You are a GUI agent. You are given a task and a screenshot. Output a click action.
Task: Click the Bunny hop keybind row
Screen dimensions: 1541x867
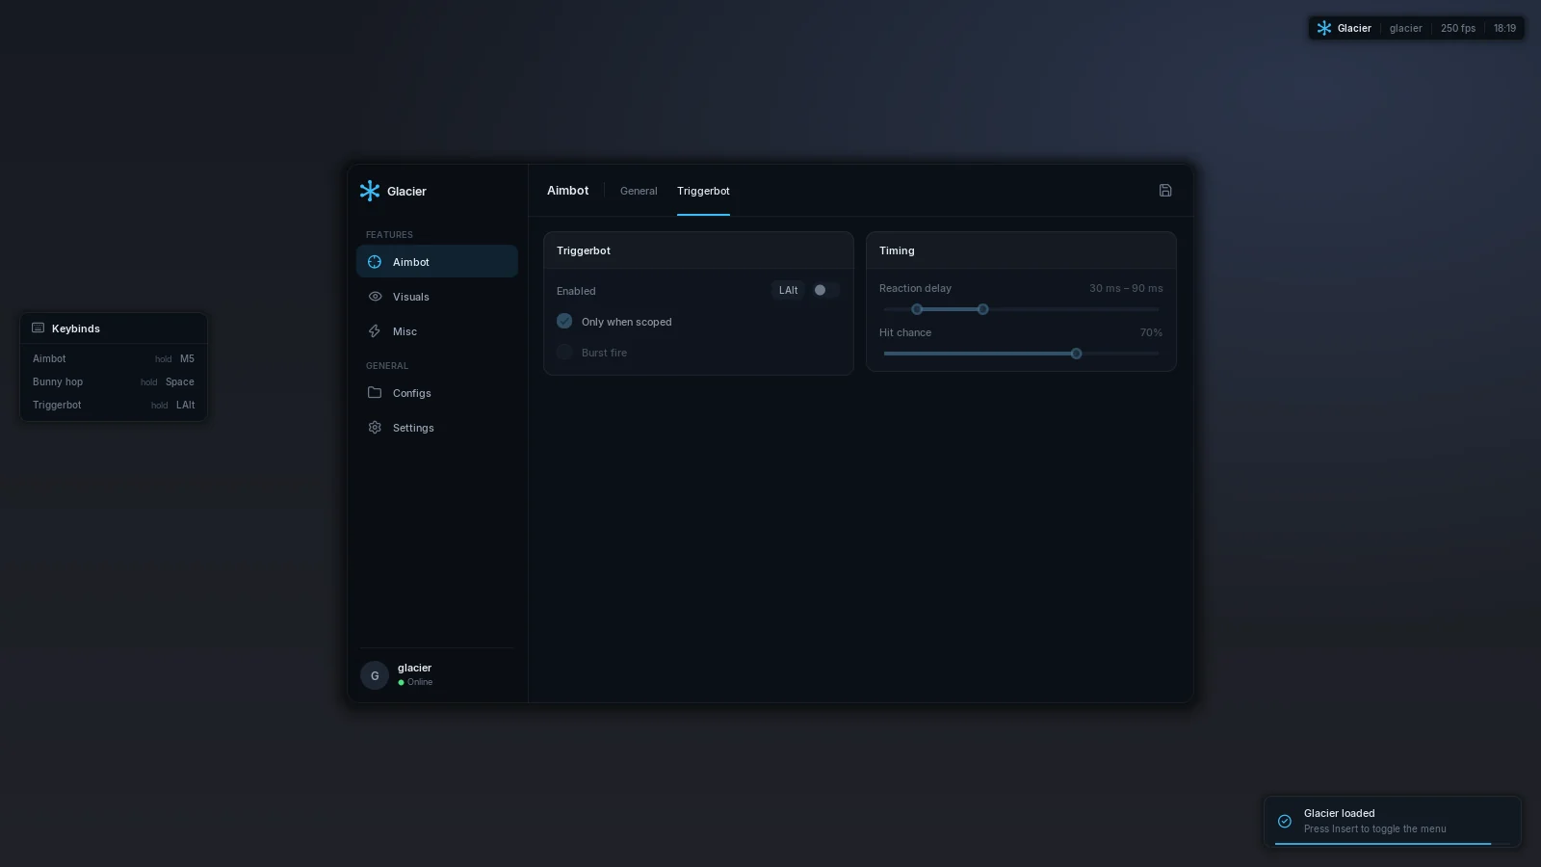point(114,381)
